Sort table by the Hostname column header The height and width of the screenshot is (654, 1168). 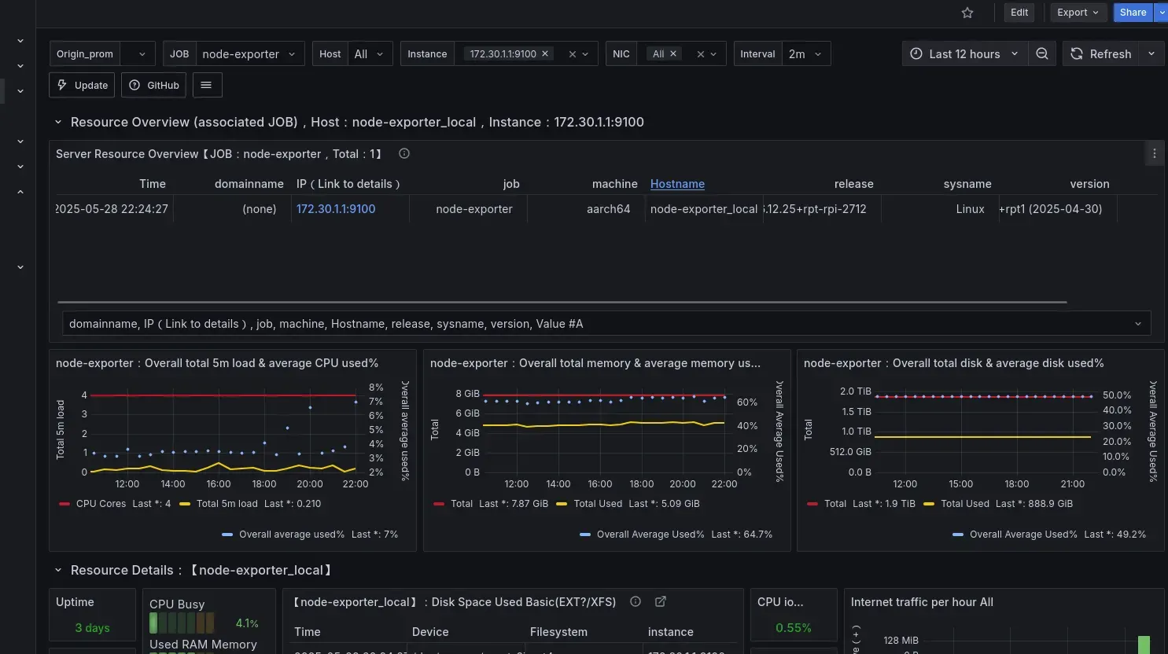coord(677,184)
